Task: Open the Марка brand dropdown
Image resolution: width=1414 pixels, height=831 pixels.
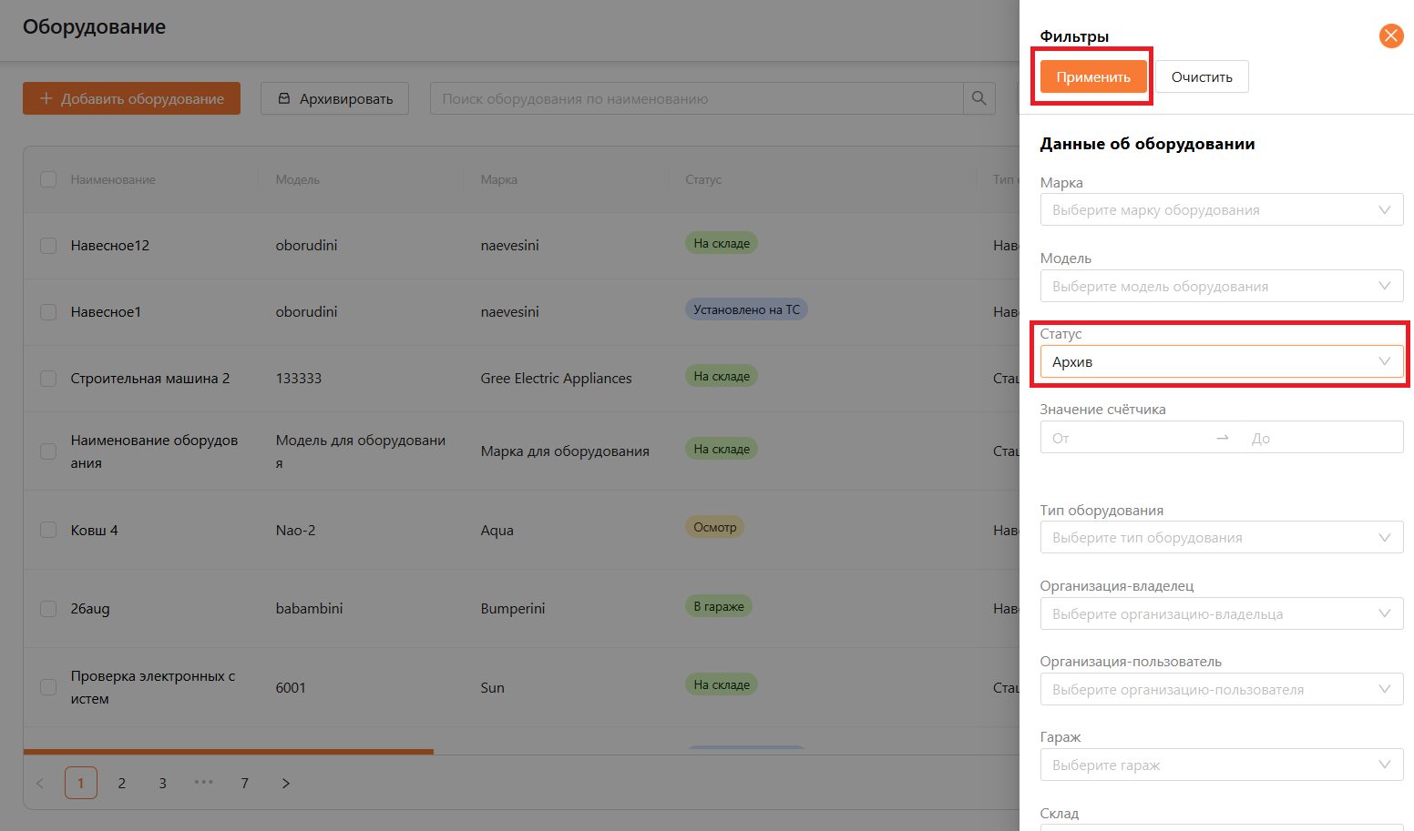Action: (x=1221, y=210)
